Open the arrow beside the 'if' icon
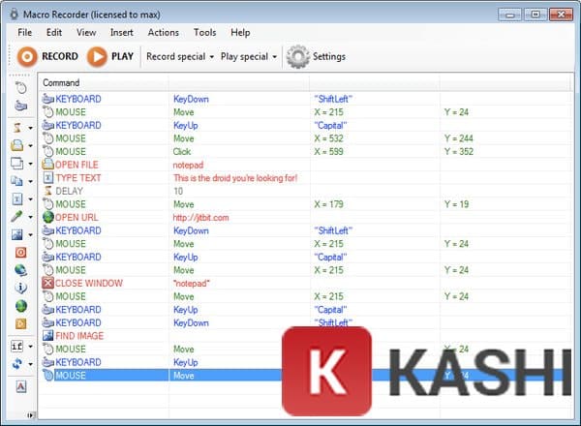Screen dimensions: 581x426 tap(30, 347)
